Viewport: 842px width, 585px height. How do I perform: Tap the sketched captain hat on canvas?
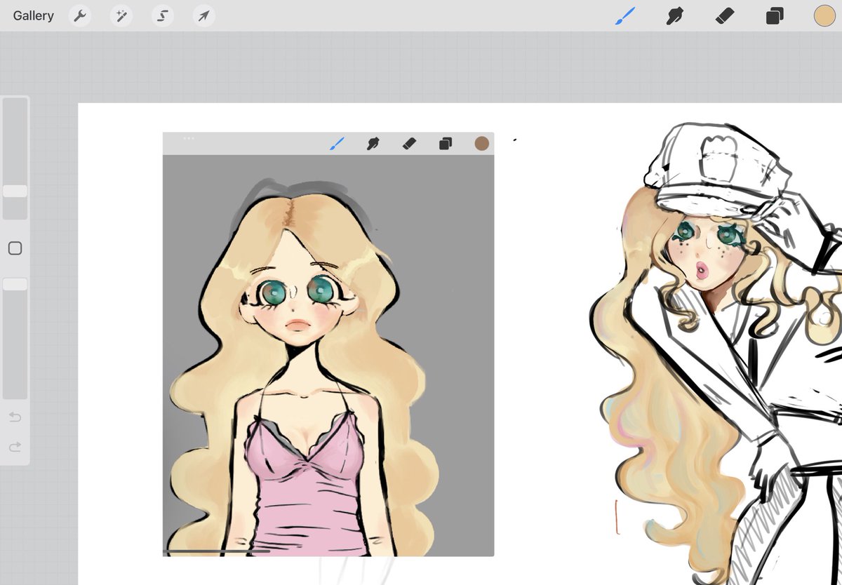click(x=716, y=170)
